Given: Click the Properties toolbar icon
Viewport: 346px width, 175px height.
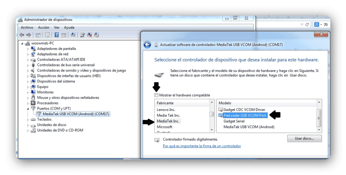Looking at the screenshot, I should click(x=47, y=35).
